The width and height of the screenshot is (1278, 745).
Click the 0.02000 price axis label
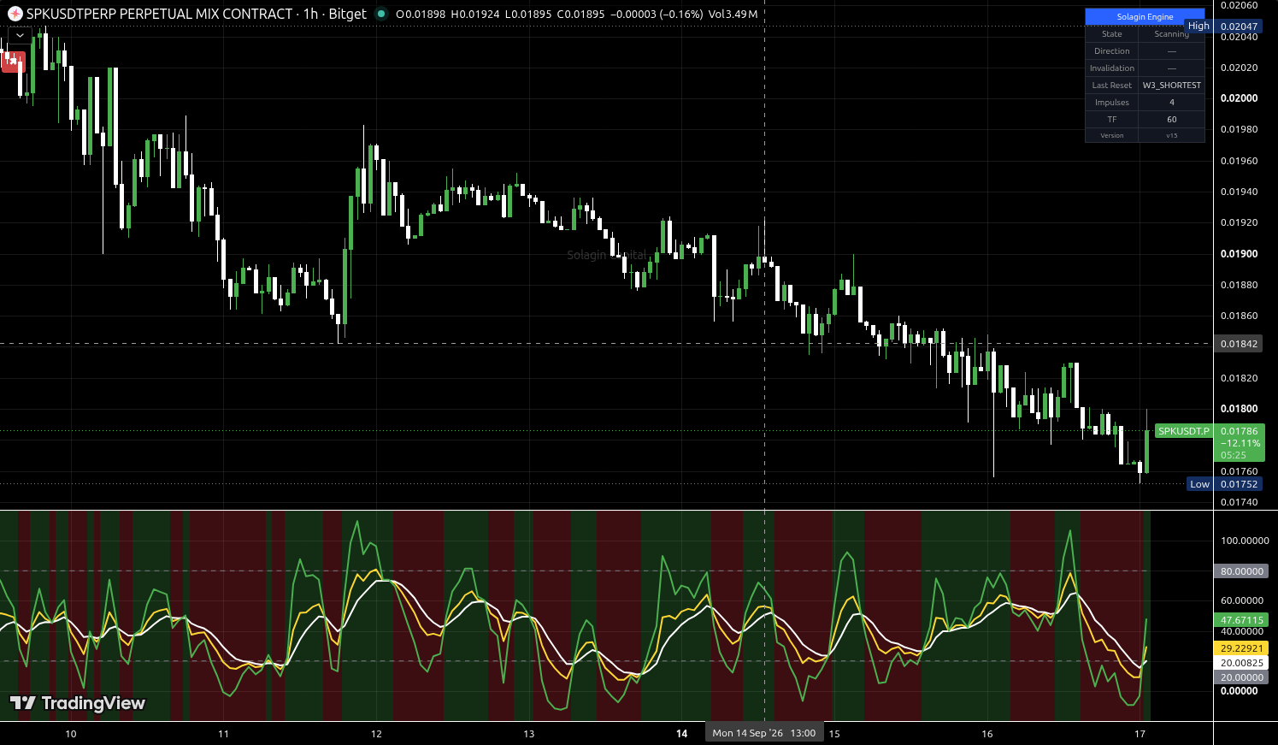point(1239,98)
